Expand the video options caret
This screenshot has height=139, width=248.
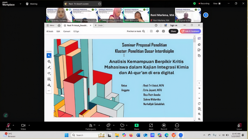(x=29, y=126)
